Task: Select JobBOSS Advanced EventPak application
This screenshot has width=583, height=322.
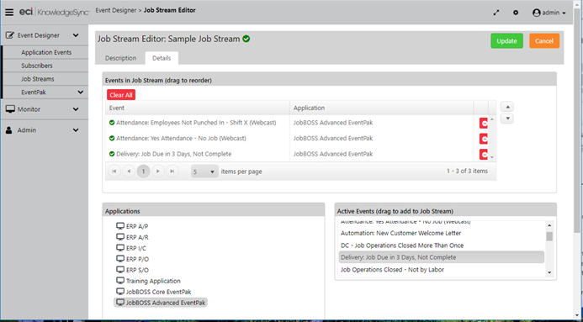Action: (x=161, y=303)
